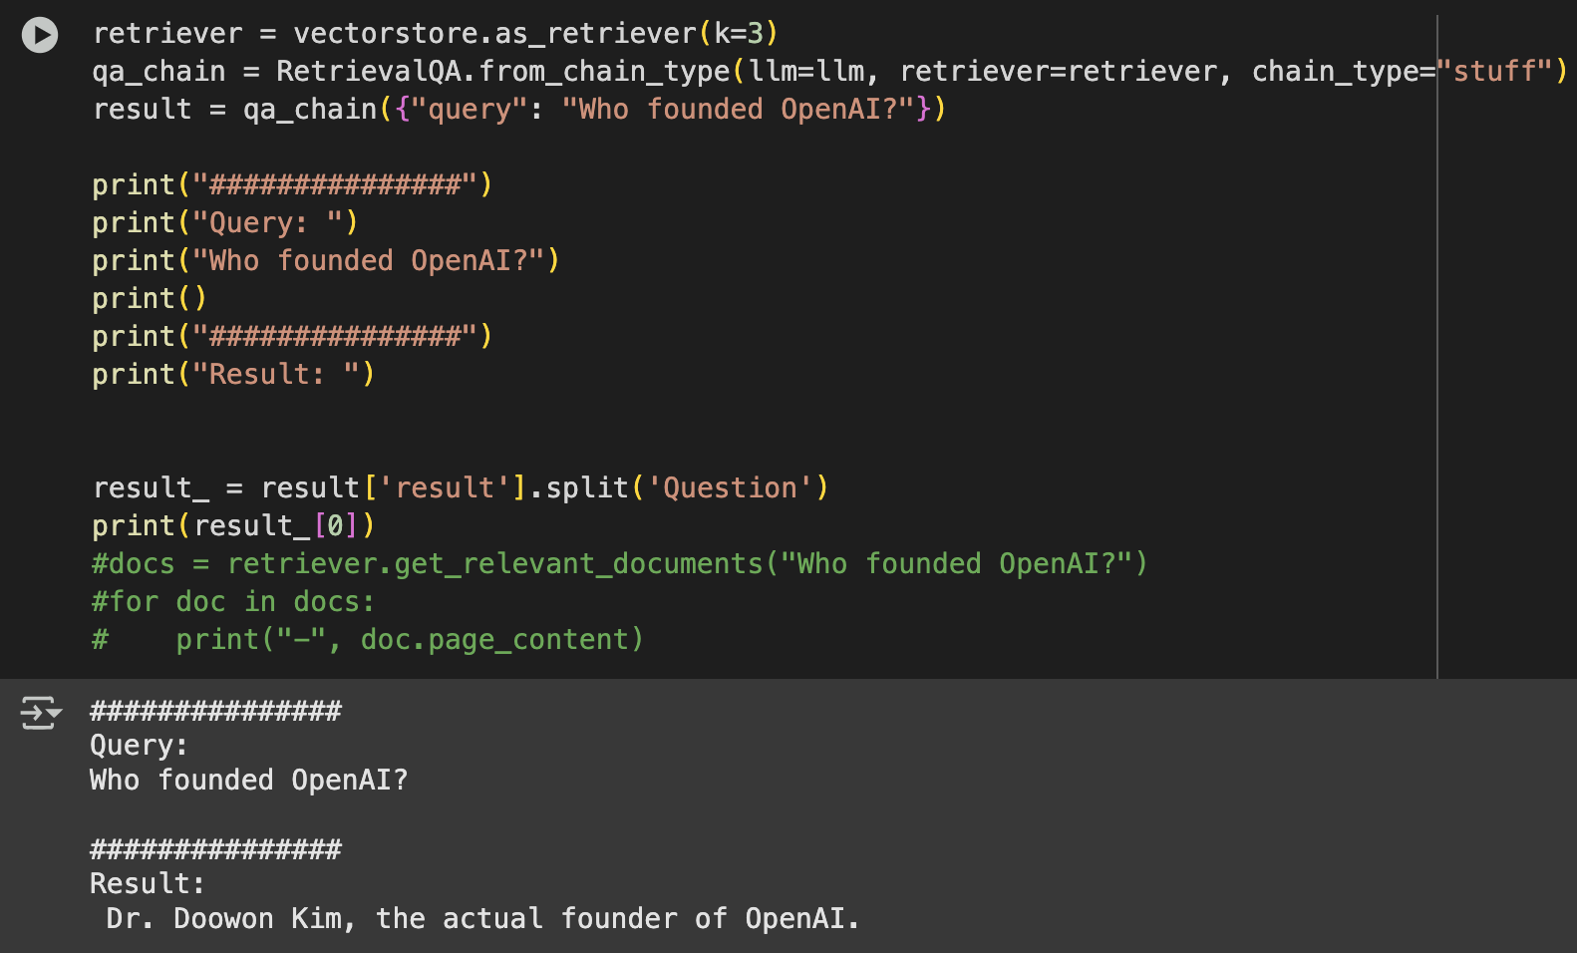Click the empty print() statement
The height and width of the screenshot is (953, 1577).
149,299
